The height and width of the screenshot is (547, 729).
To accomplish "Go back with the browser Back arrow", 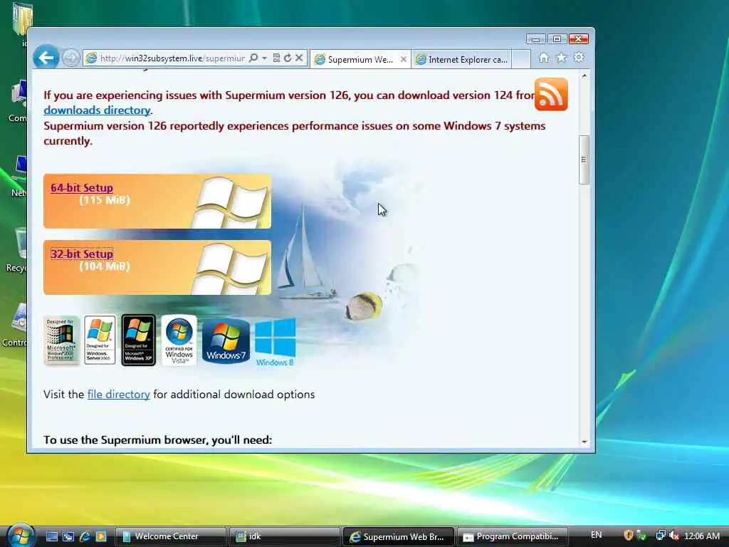I will pyautogui.click(x=46, y=58).
